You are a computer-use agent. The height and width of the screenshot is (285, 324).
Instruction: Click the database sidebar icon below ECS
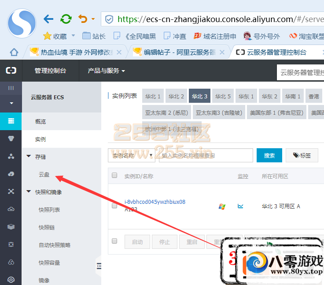point(11,139)
